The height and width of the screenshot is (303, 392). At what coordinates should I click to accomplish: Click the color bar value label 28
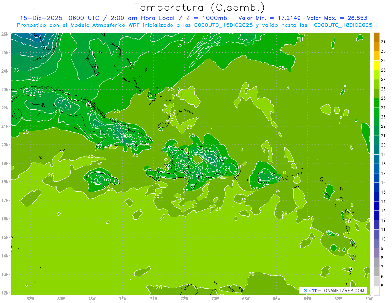[x=383, y=70]
